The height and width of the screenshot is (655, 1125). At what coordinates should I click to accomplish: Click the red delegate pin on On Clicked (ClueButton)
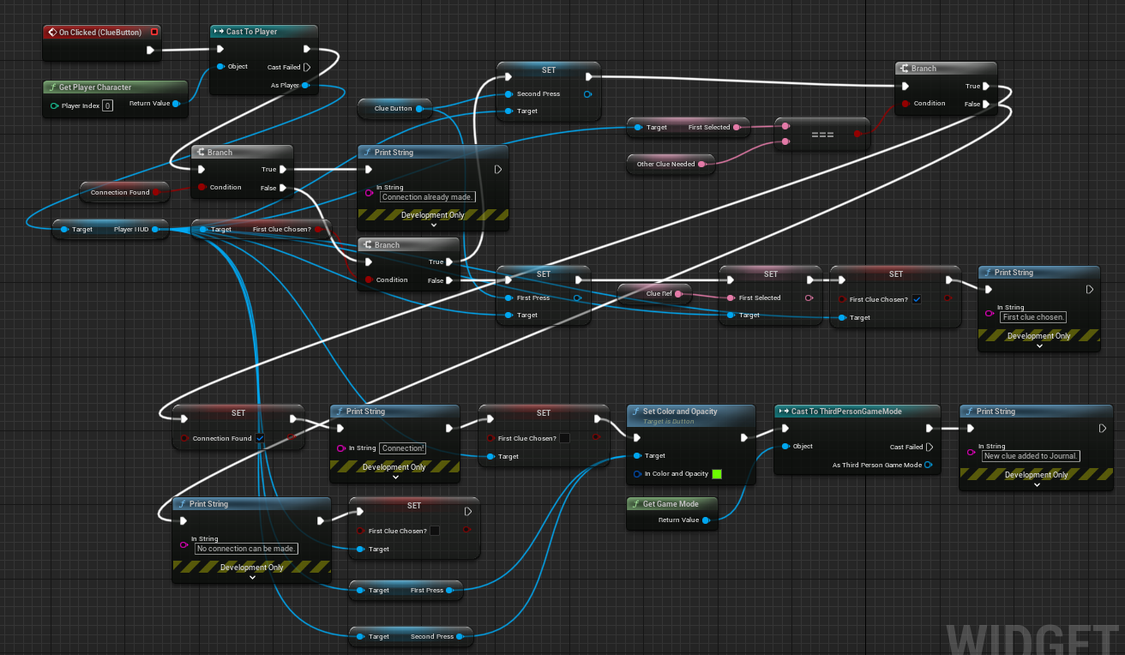click(153, 33)
